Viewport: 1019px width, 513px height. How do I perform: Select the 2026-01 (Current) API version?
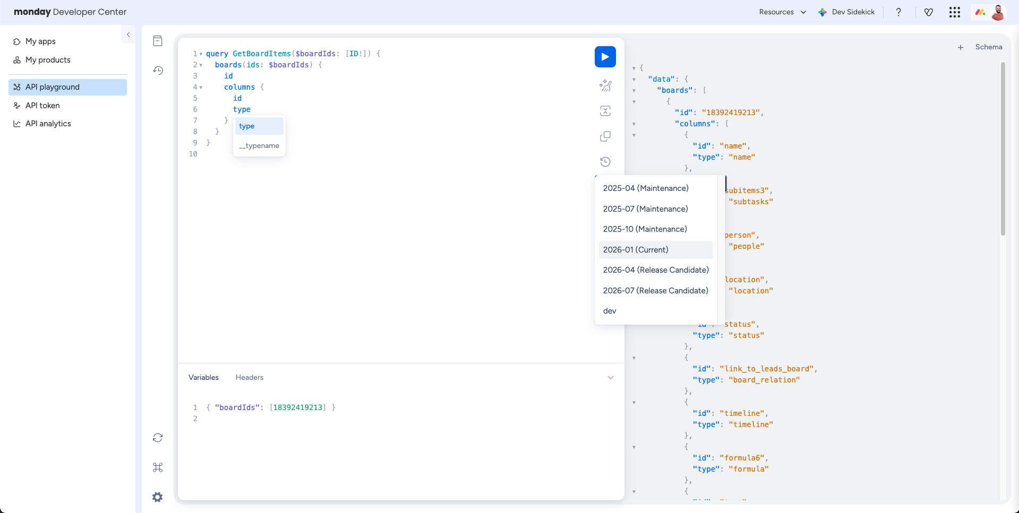click(635, 249)
